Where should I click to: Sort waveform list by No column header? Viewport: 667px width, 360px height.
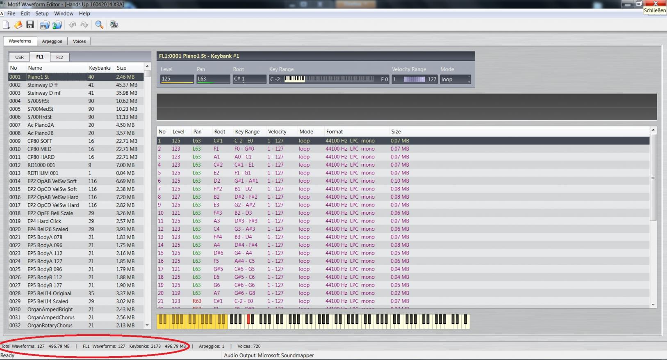17,68
